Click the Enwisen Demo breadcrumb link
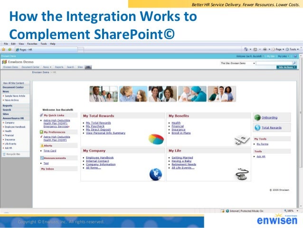 click(x=40, y=72)
